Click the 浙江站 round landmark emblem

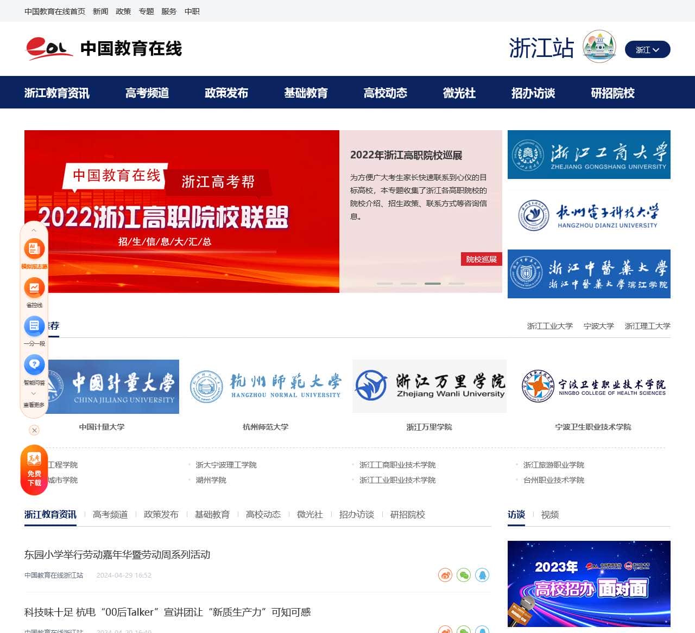(x=599, y=47)
